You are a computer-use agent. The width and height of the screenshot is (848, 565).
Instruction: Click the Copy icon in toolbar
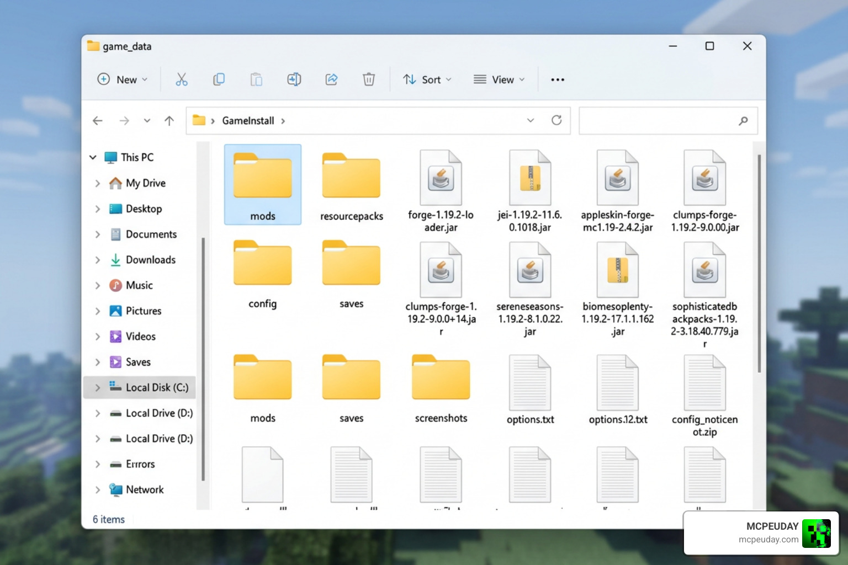[219, 79]
